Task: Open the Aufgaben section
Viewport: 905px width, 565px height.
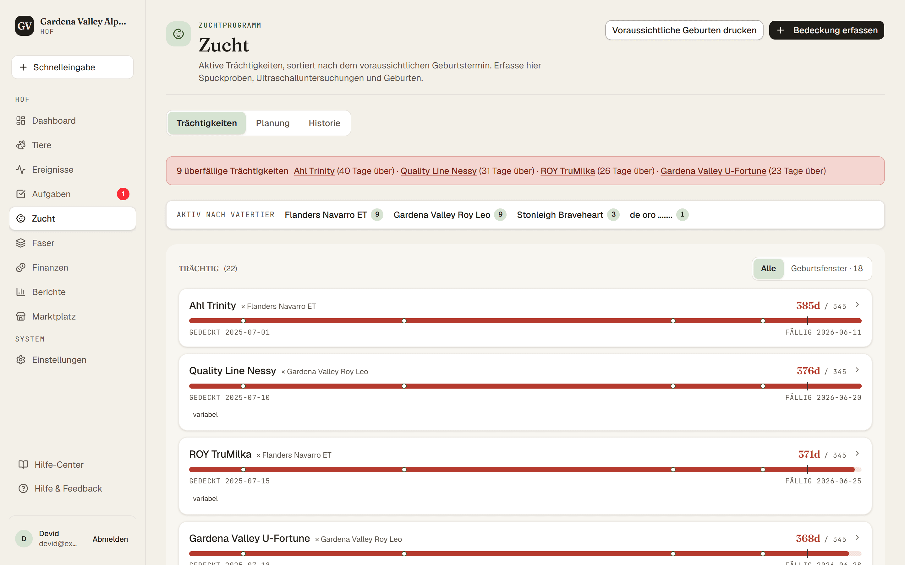Action: tap(73, 194)
